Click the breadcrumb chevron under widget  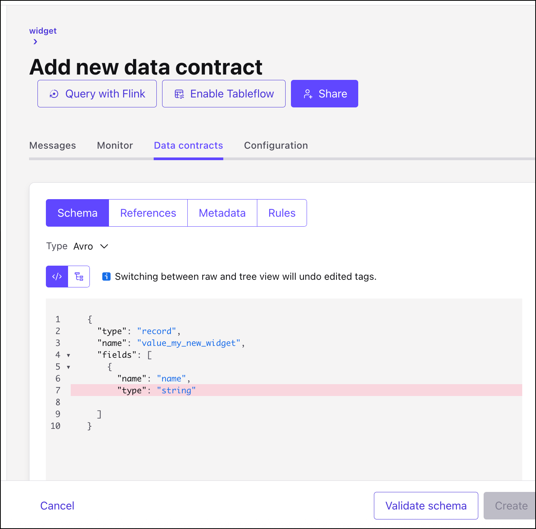pyautogui.click(x=35, y=42)
